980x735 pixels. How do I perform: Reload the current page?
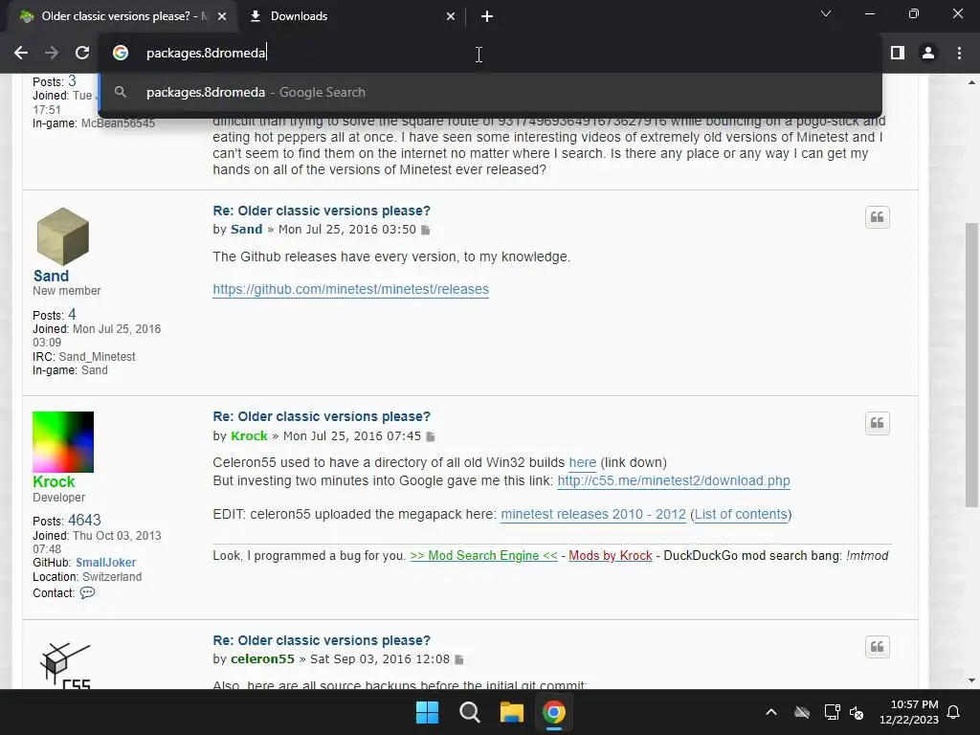pyautogui.click(x=82, y=54)
